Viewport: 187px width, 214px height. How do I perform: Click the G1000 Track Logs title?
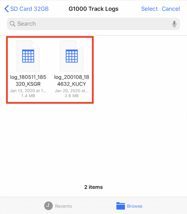pos(93,9)
